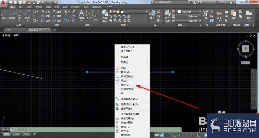This screenshot has height=138, width=259.
Task: Select the 直线 line tool
Action: [x=4, y=14]
